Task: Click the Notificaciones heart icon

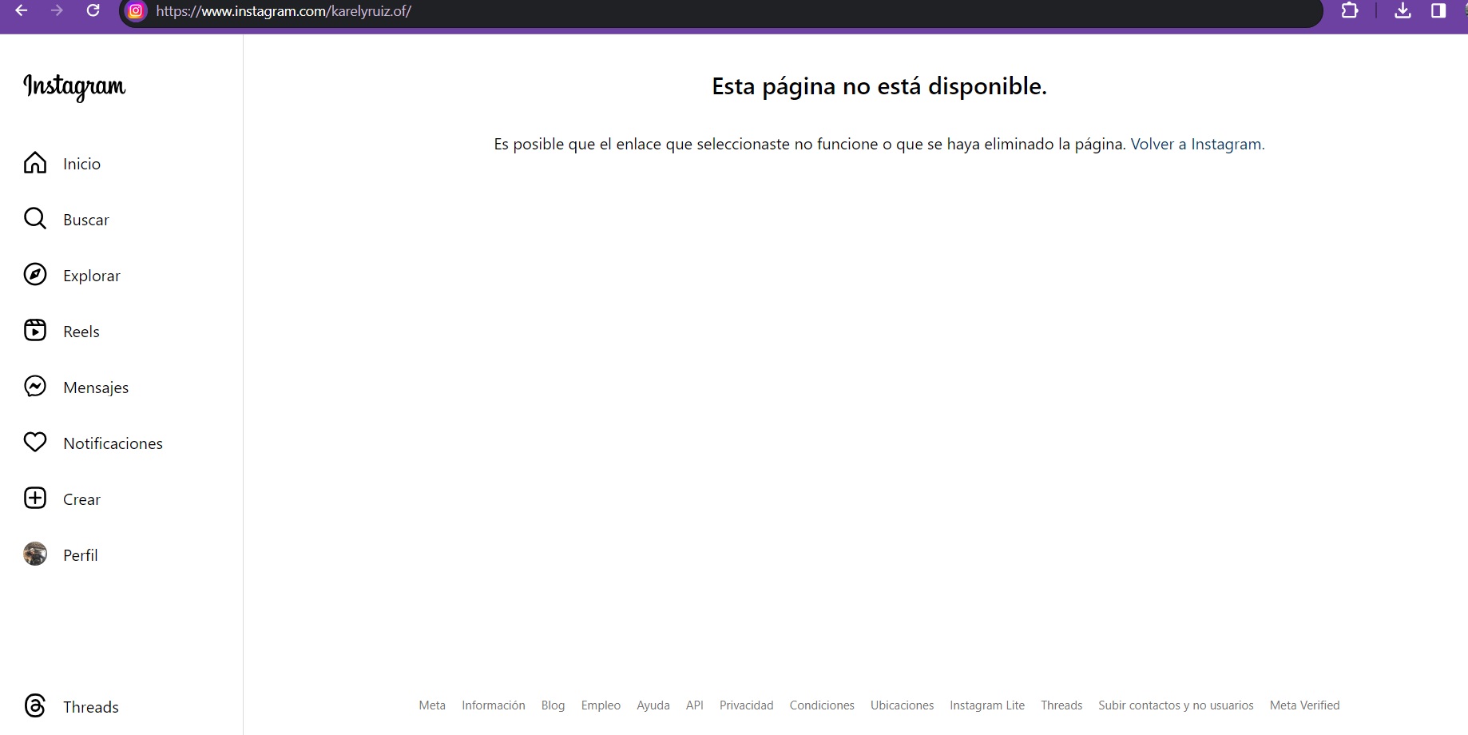Action: 35,443
